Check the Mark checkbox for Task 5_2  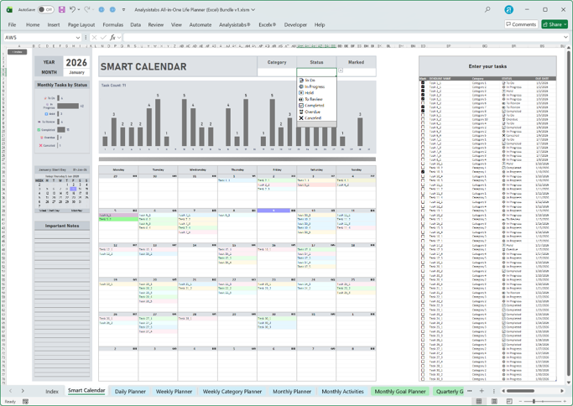[423, 119]
